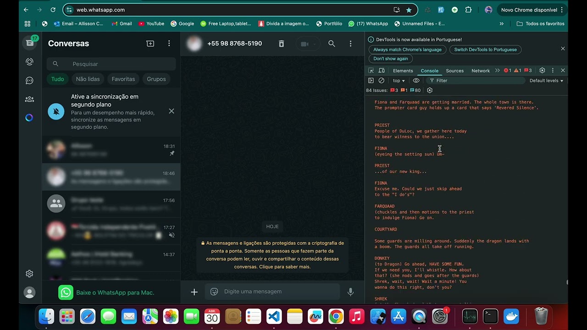This screenshot has width=587, height=330.
Task: Bookmark page with the star icon
Action: [x=409, y=10]
